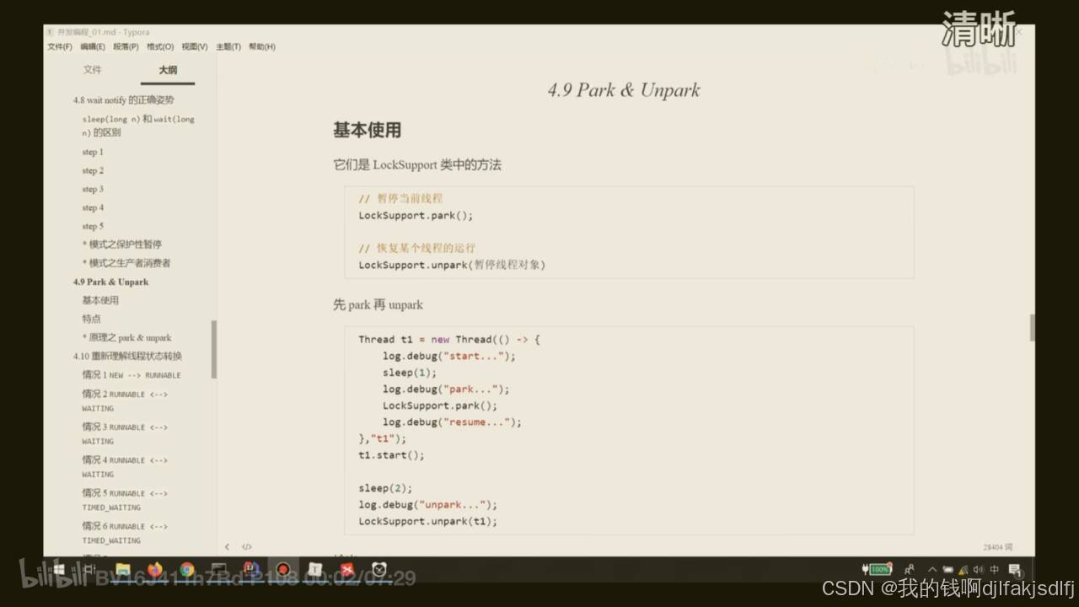The image size is (1079, 607).
Task: Open Chrome from the taskbar
Action: coord(187,569)
